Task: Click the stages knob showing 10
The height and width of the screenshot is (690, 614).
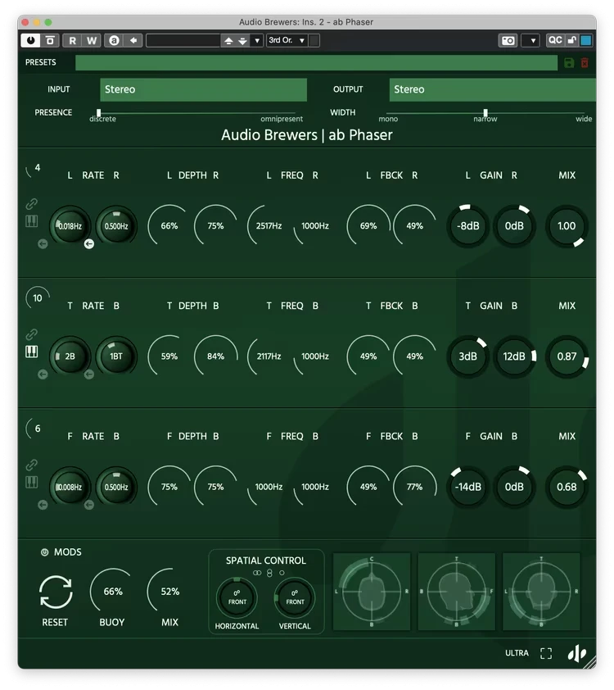Action: pyautogui.click(x=38, y=298)
